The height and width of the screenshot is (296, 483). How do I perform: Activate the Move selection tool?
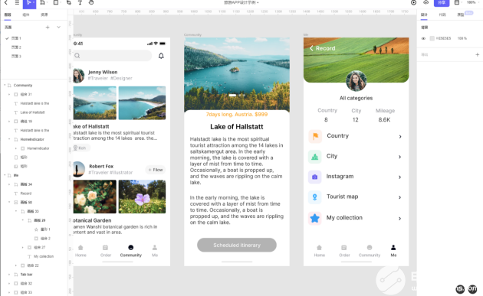29,3
